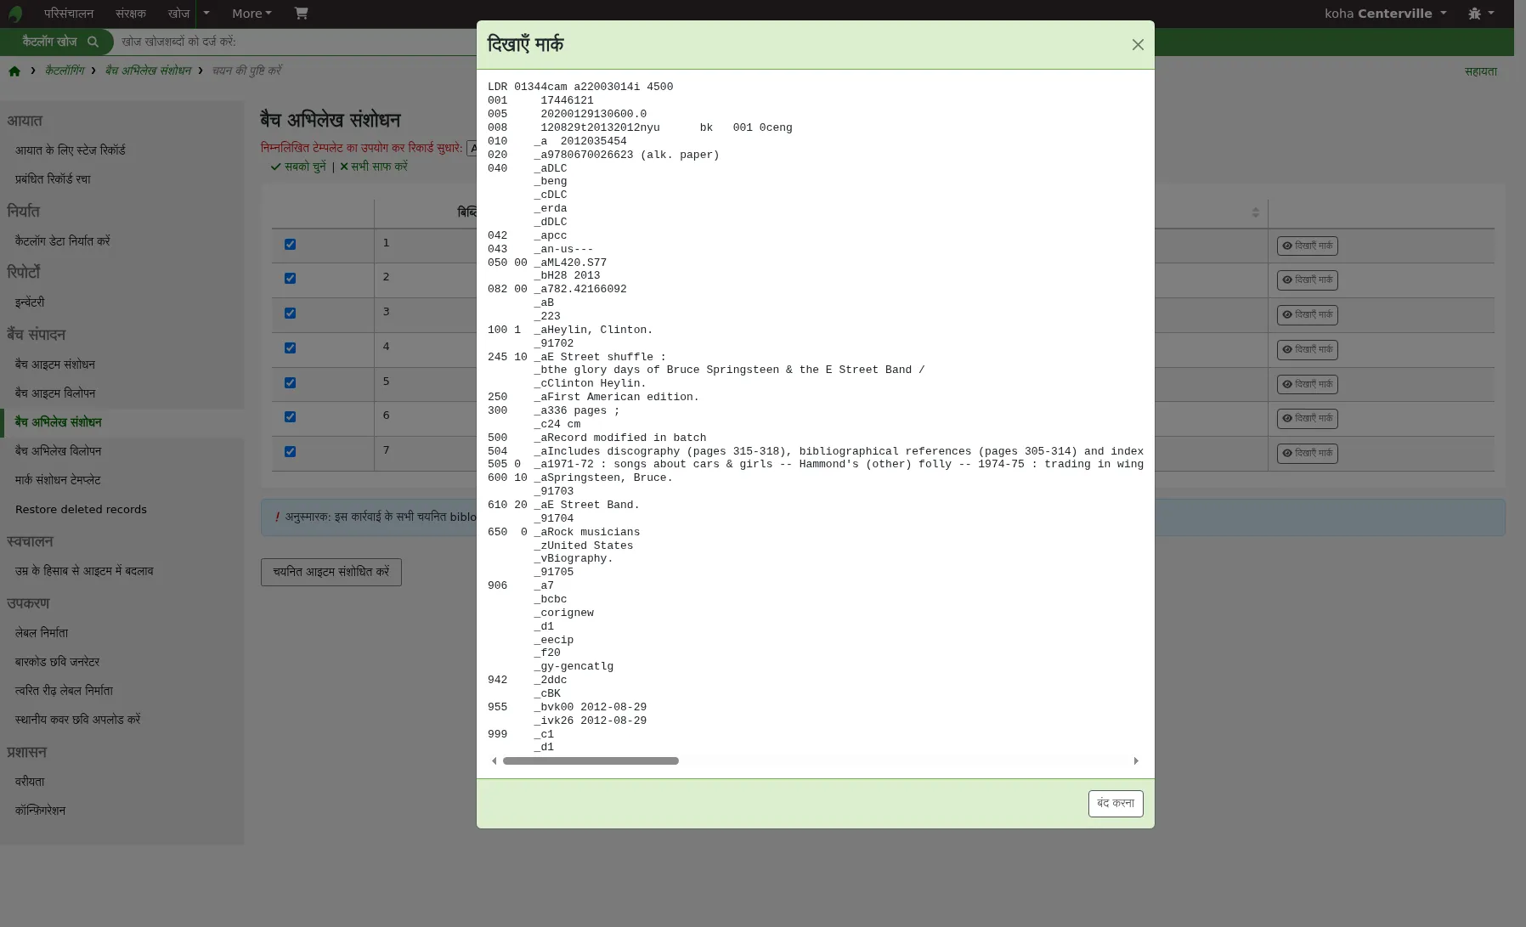Image resolution: width=1526 pixels, height=927 pixels.
Task: Uncheck the checkbox for record 4
Action: (x=290, y=348)
